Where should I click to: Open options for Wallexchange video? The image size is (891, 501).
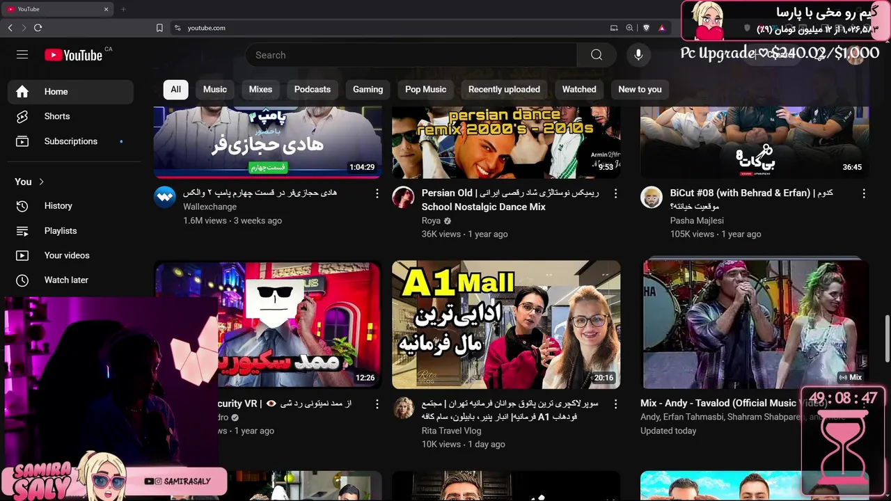click(x=377, y=193)
